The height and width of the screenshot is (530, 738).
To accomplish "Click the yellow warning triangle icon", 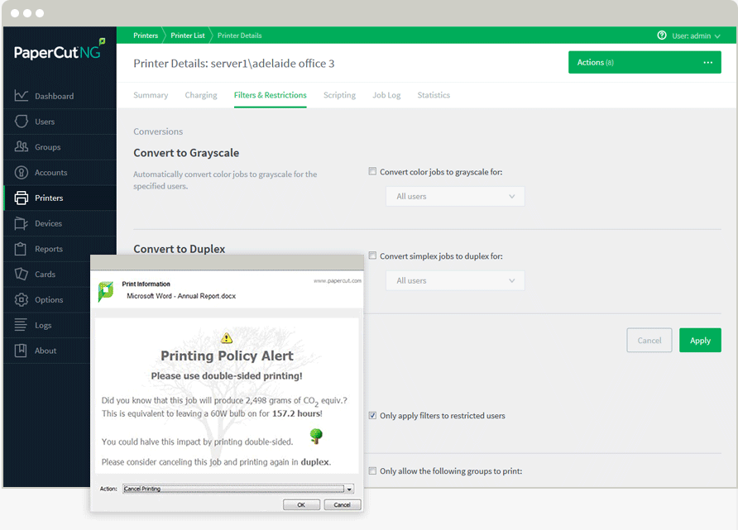I will [x=227, y=337].
